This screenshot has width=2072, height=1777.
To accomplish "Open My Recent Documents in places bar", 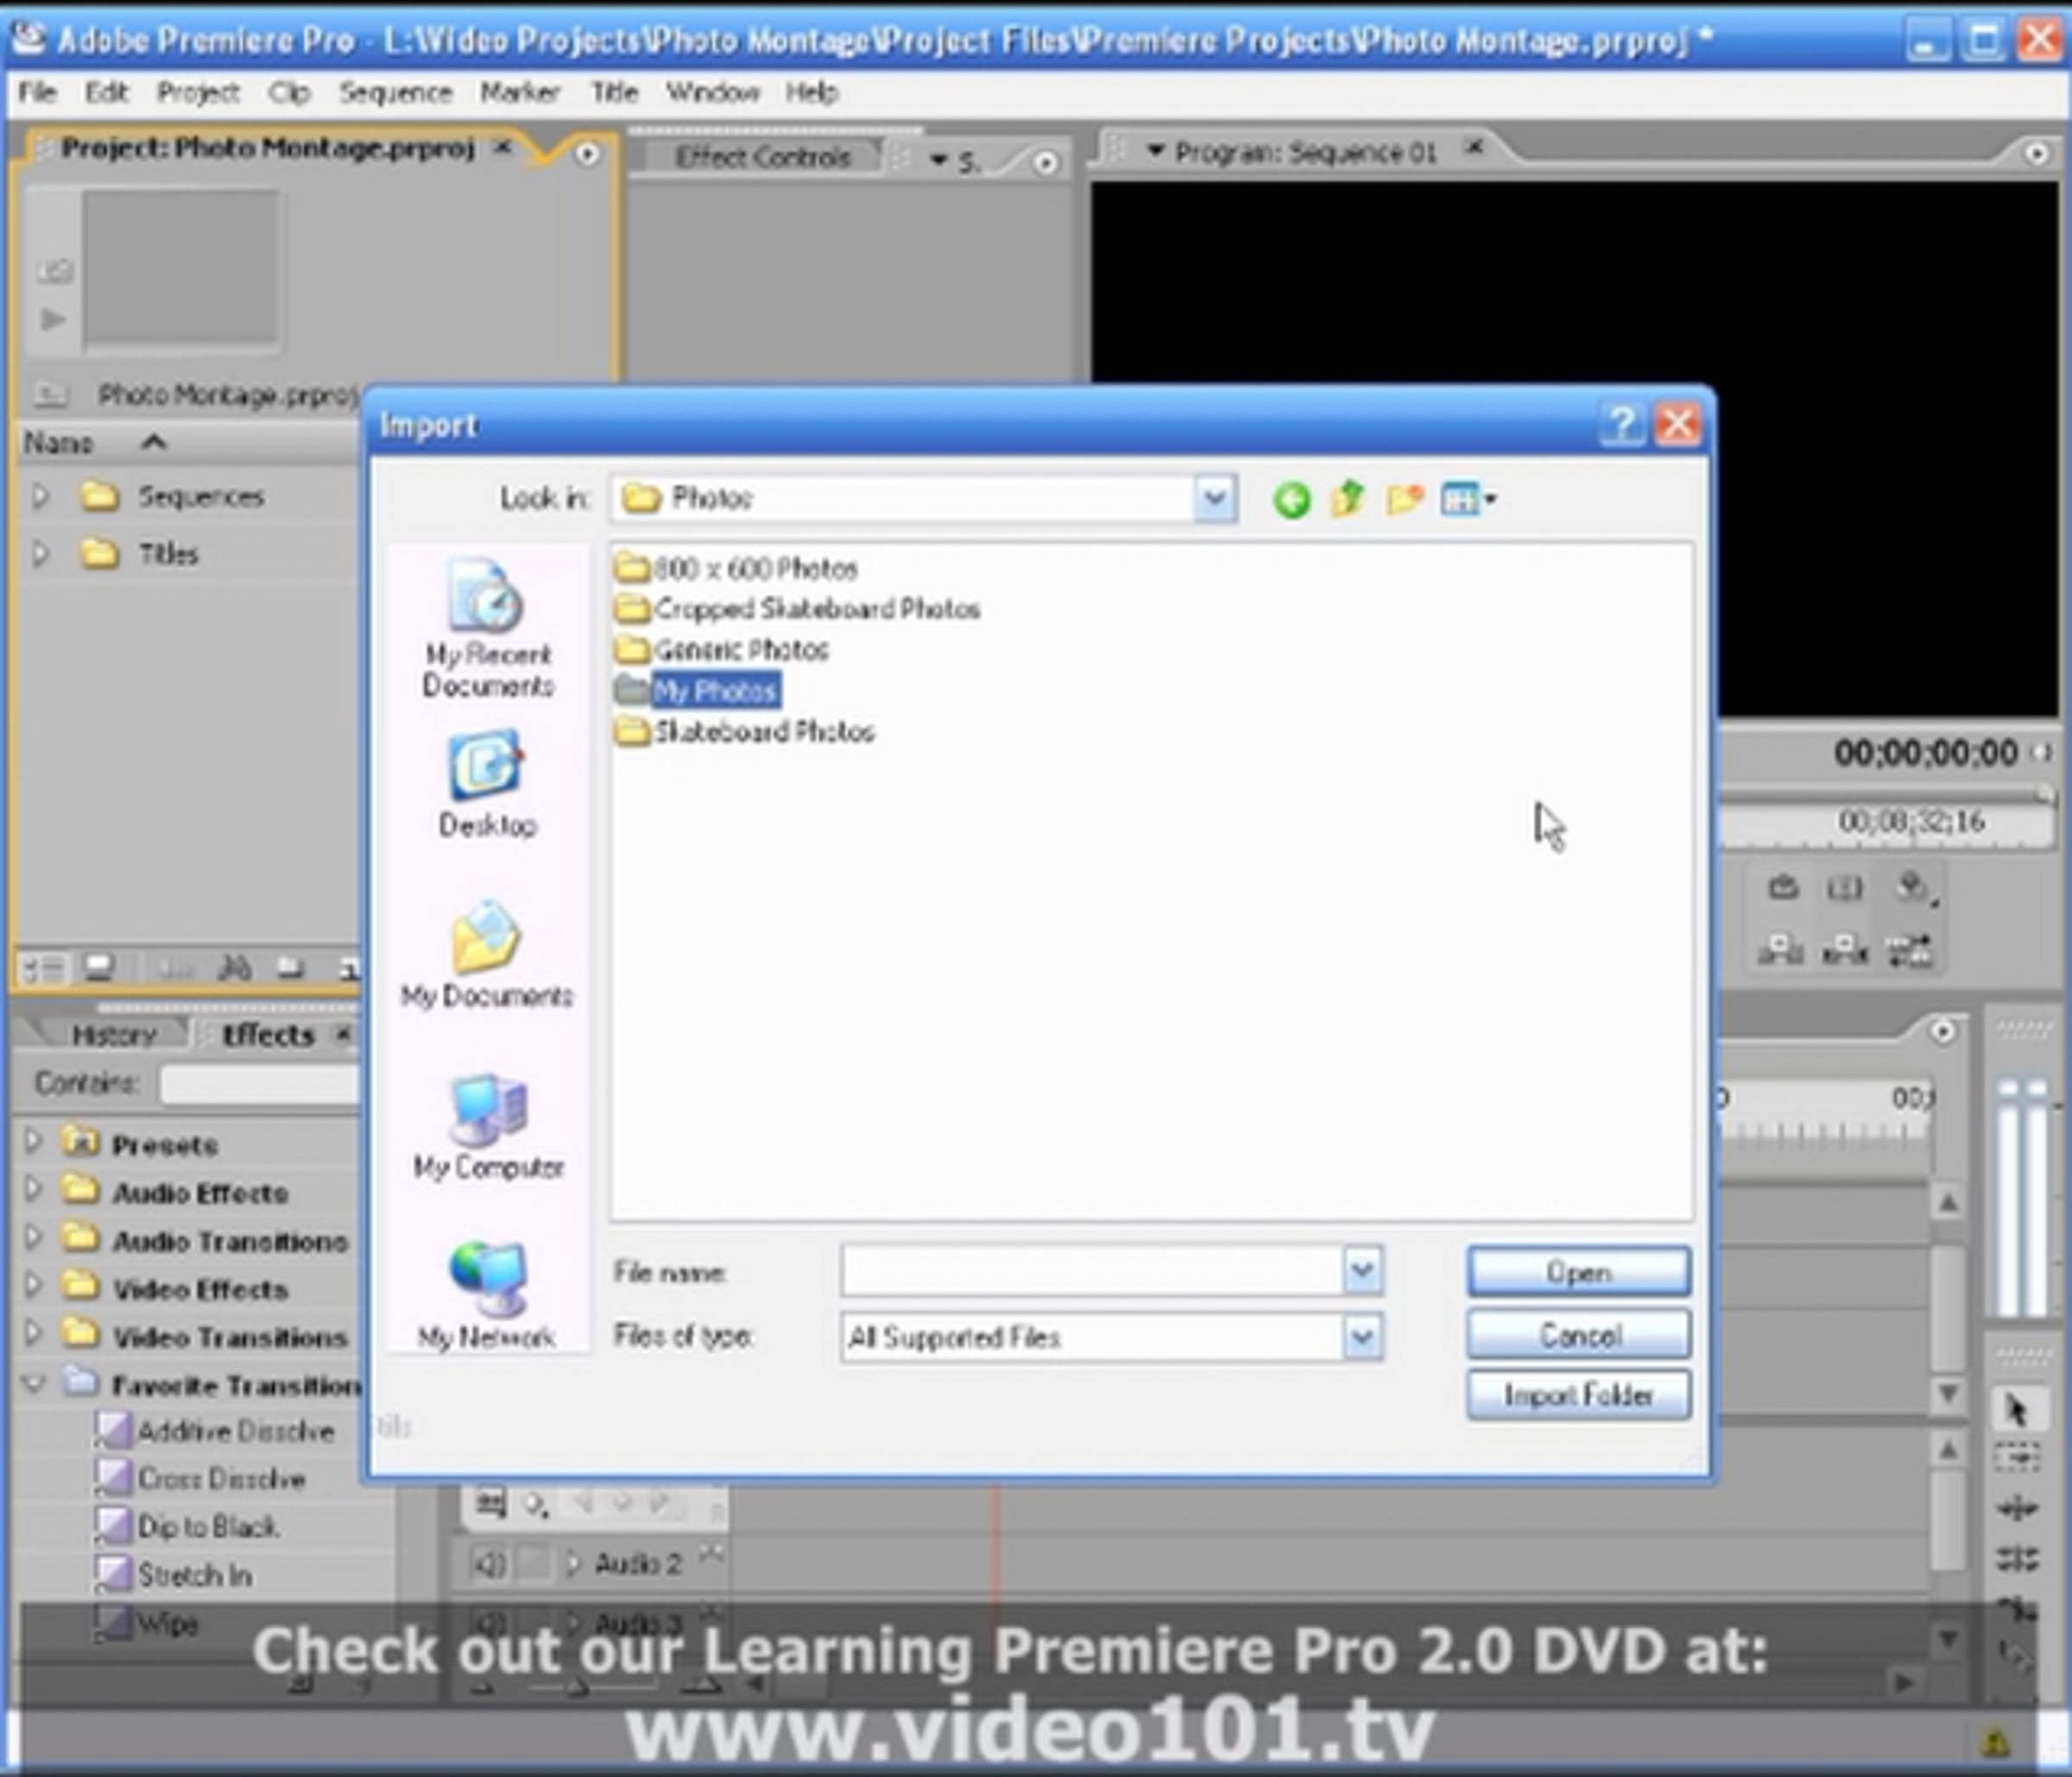I will click(487, 628).
